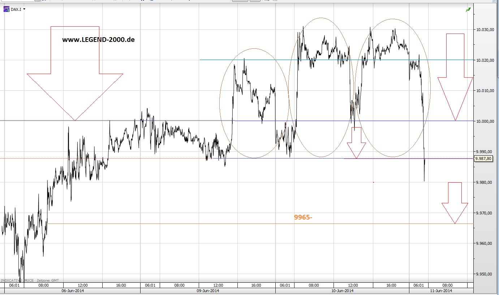Open the DAX.I instrument dropdown
Viewport: 499px width, 295px height.
coord(24,9)
